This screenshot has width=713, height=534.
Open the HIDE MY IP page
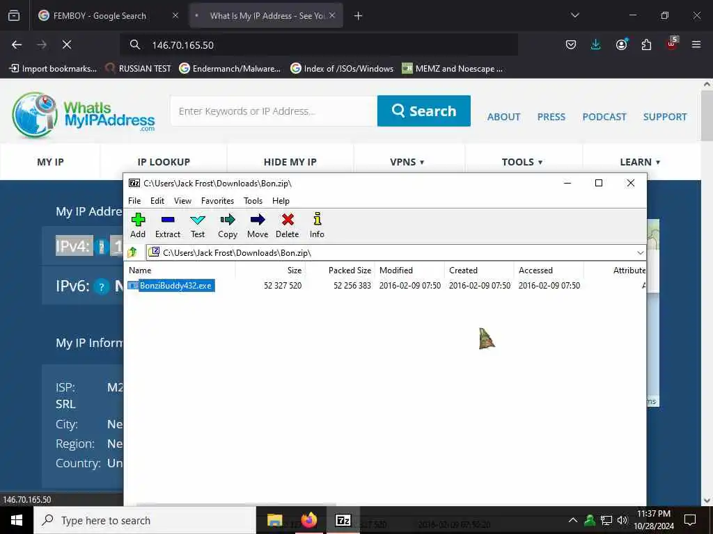pos(290,162)
